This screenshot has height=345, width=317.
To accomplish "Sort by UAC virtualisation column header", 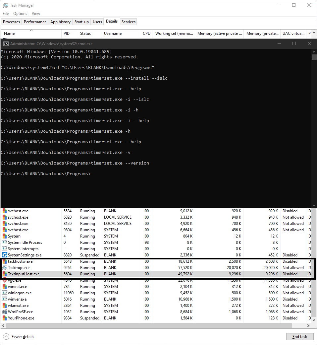I will click(293, 34).
